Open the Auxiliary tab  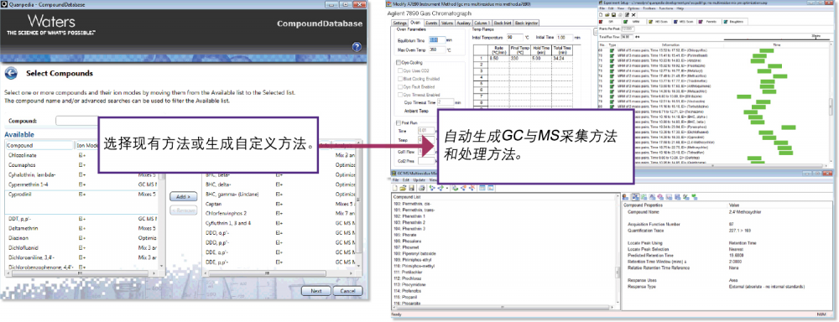click(464, 23)
